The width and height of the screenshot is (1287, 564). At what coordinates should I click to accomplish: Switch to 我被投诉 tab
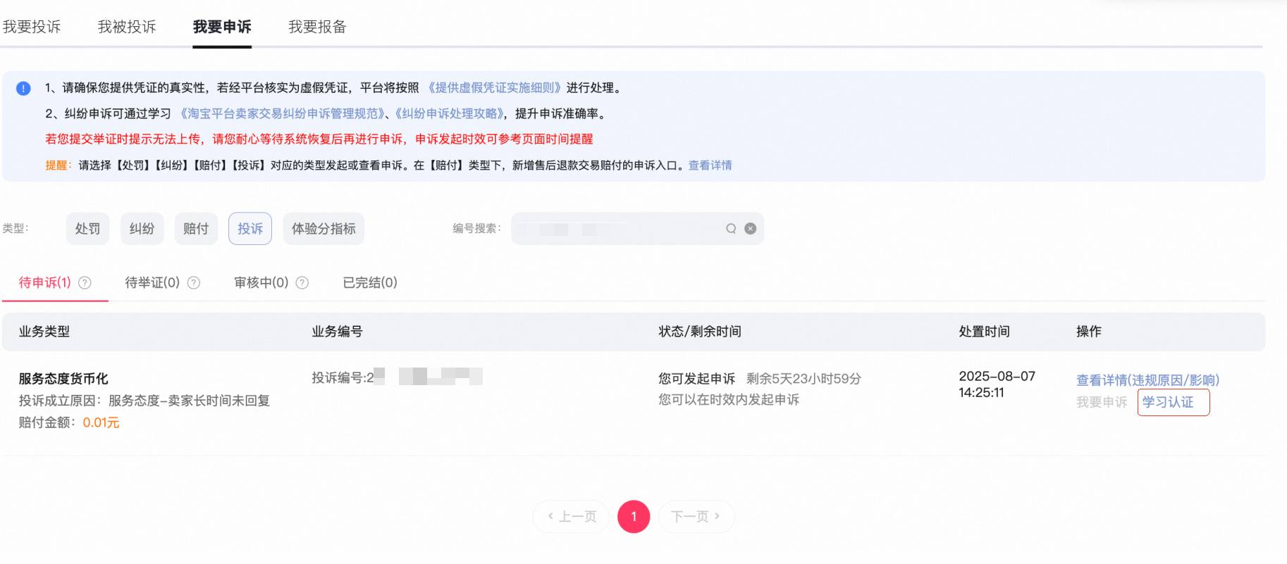(x=127, y=27)
